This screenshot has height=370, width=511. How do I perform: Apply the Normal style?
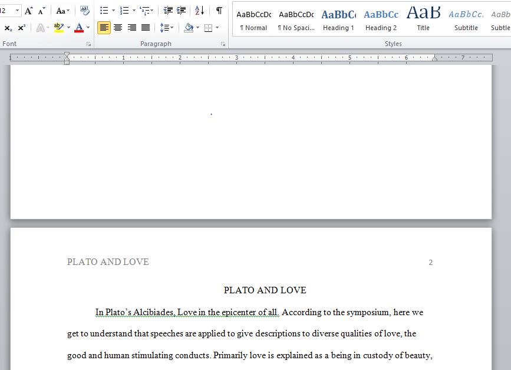coord(254,19)
